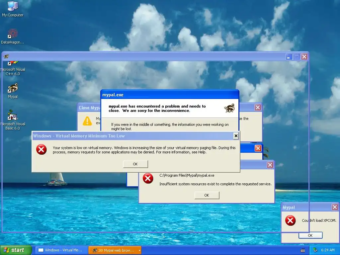The width and height of the screenshot is (340, 255).
Task: Click the raccoon icon in ghost window title bar
Action: pyautogui.click(x=6, y=56)
